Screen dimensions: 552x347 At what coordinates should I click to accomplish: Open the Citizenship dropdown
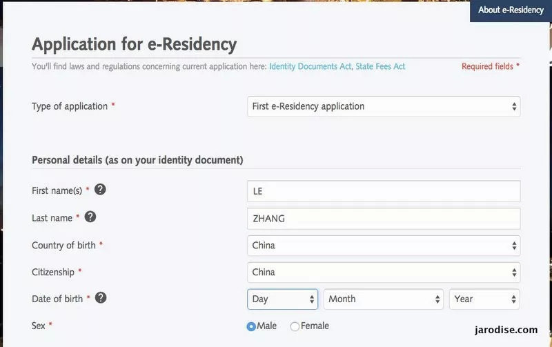tap(384, 272)
